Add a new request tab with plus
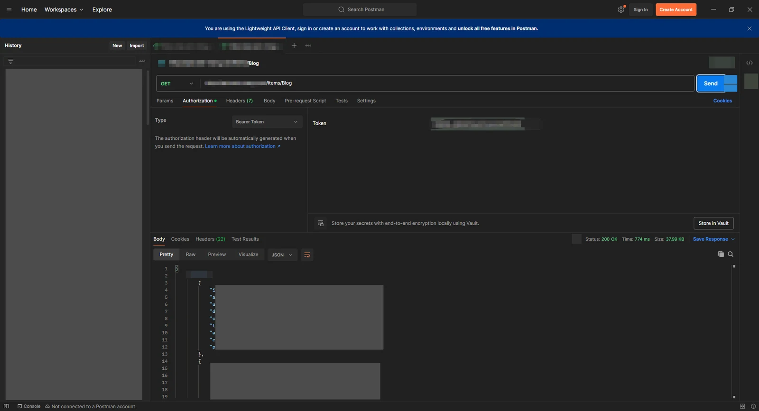The image size is (759, 411). click(294, 46)
